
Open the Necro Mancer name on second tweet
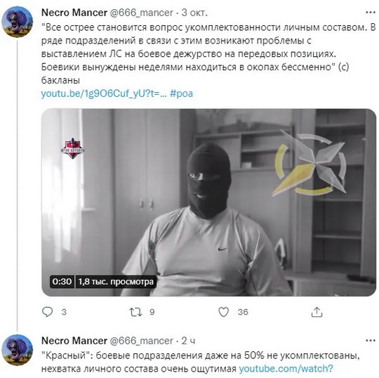[x=74, y=341]
